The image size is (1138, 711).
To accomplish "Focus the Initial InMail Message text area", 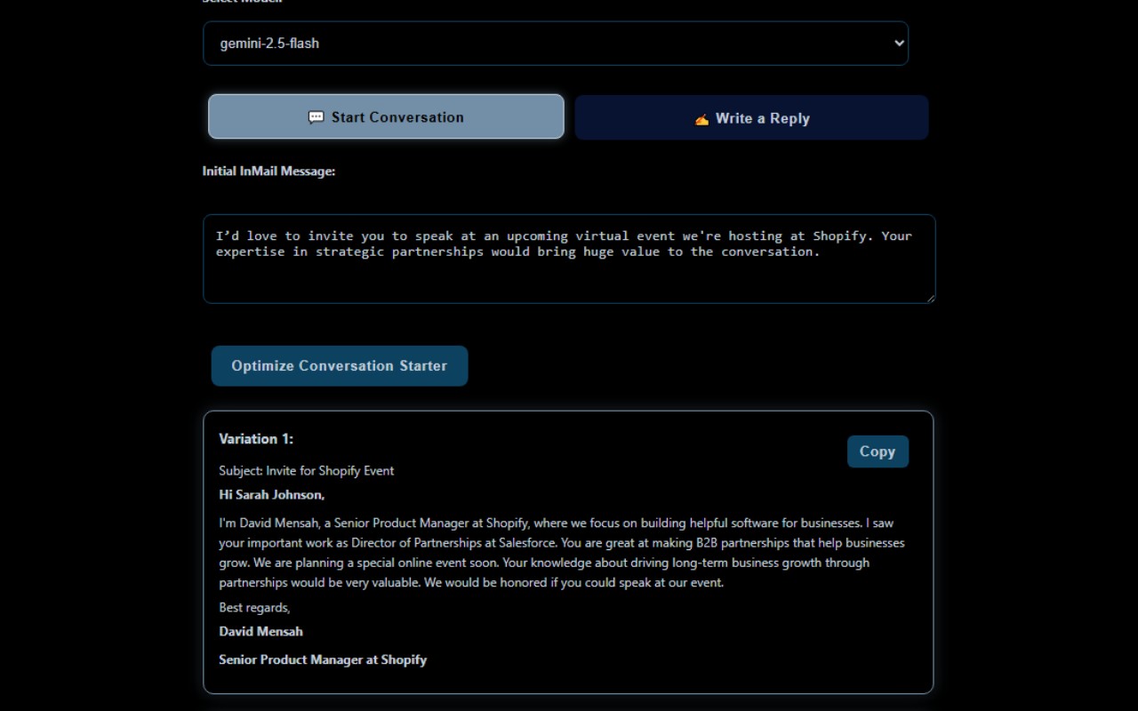I will tap(569, 259).
